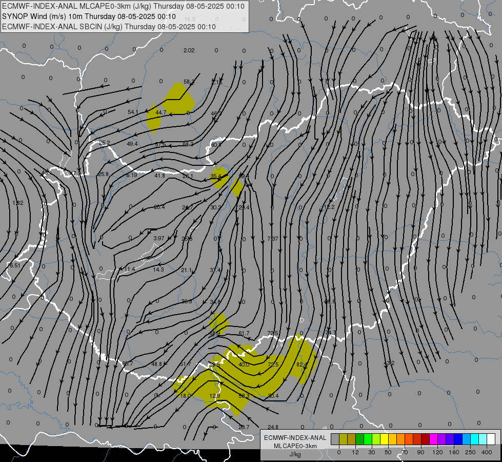Click the pure yellow legend swatch

coord(384,439)
